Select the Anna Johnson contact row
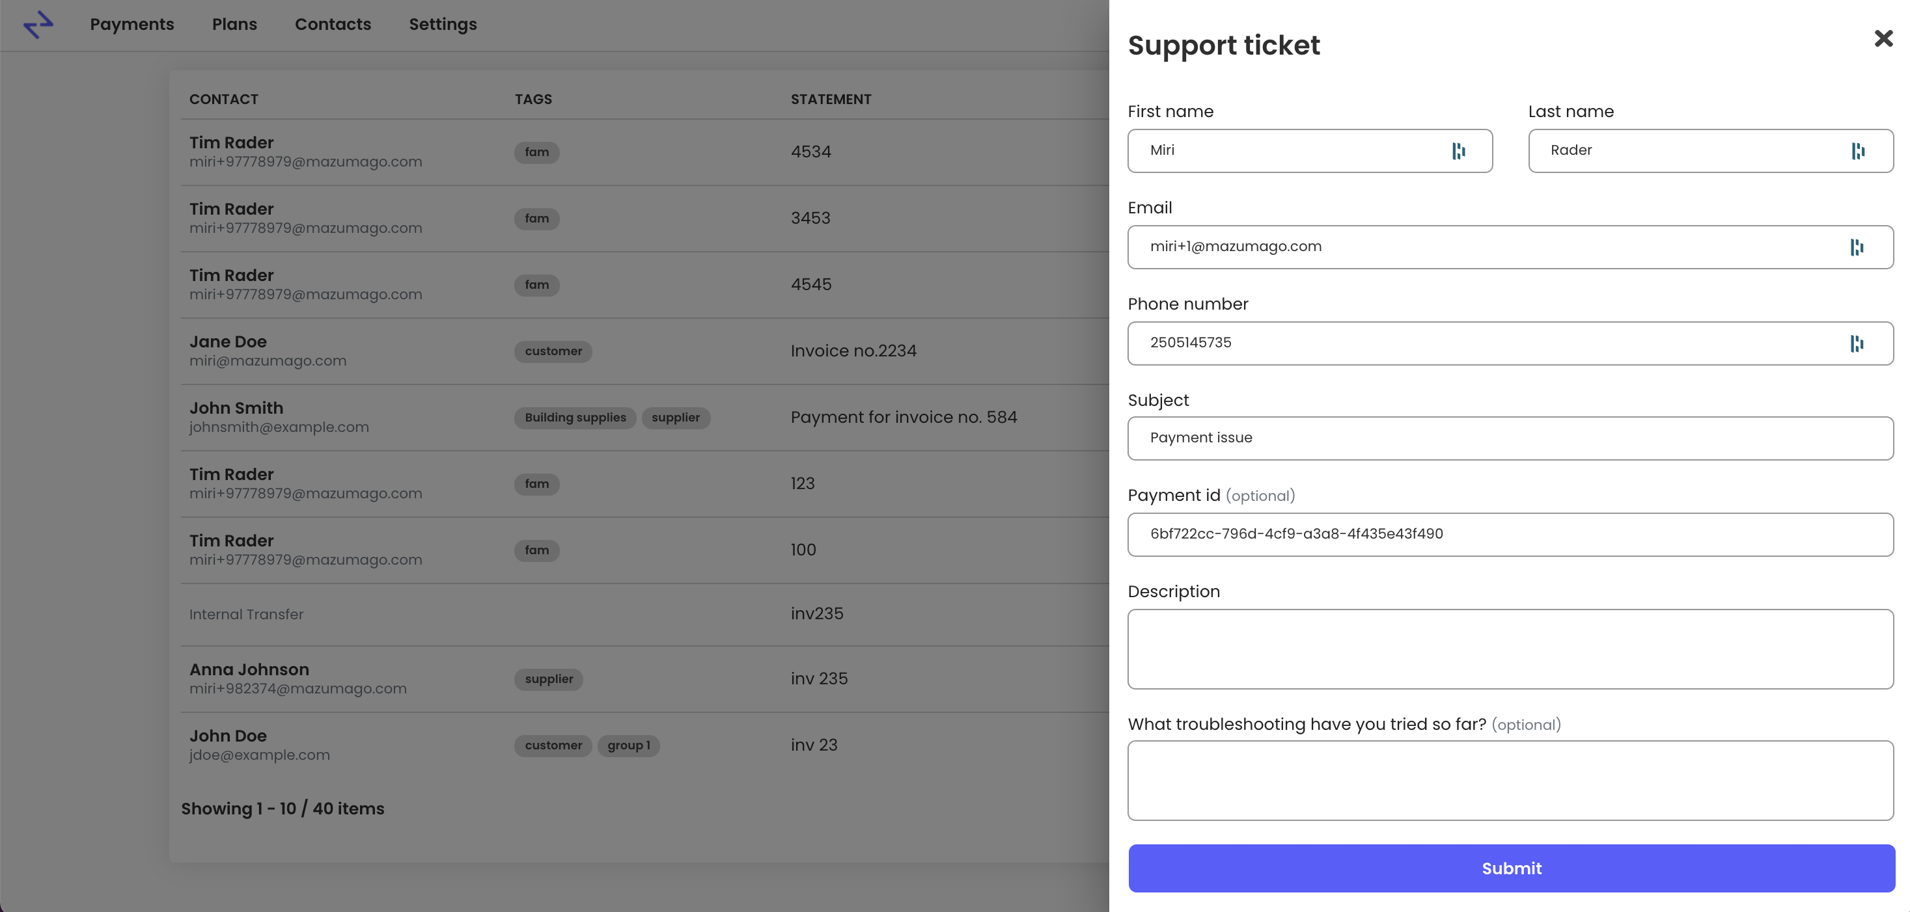The image size is (1910, 912). point(645,679)
